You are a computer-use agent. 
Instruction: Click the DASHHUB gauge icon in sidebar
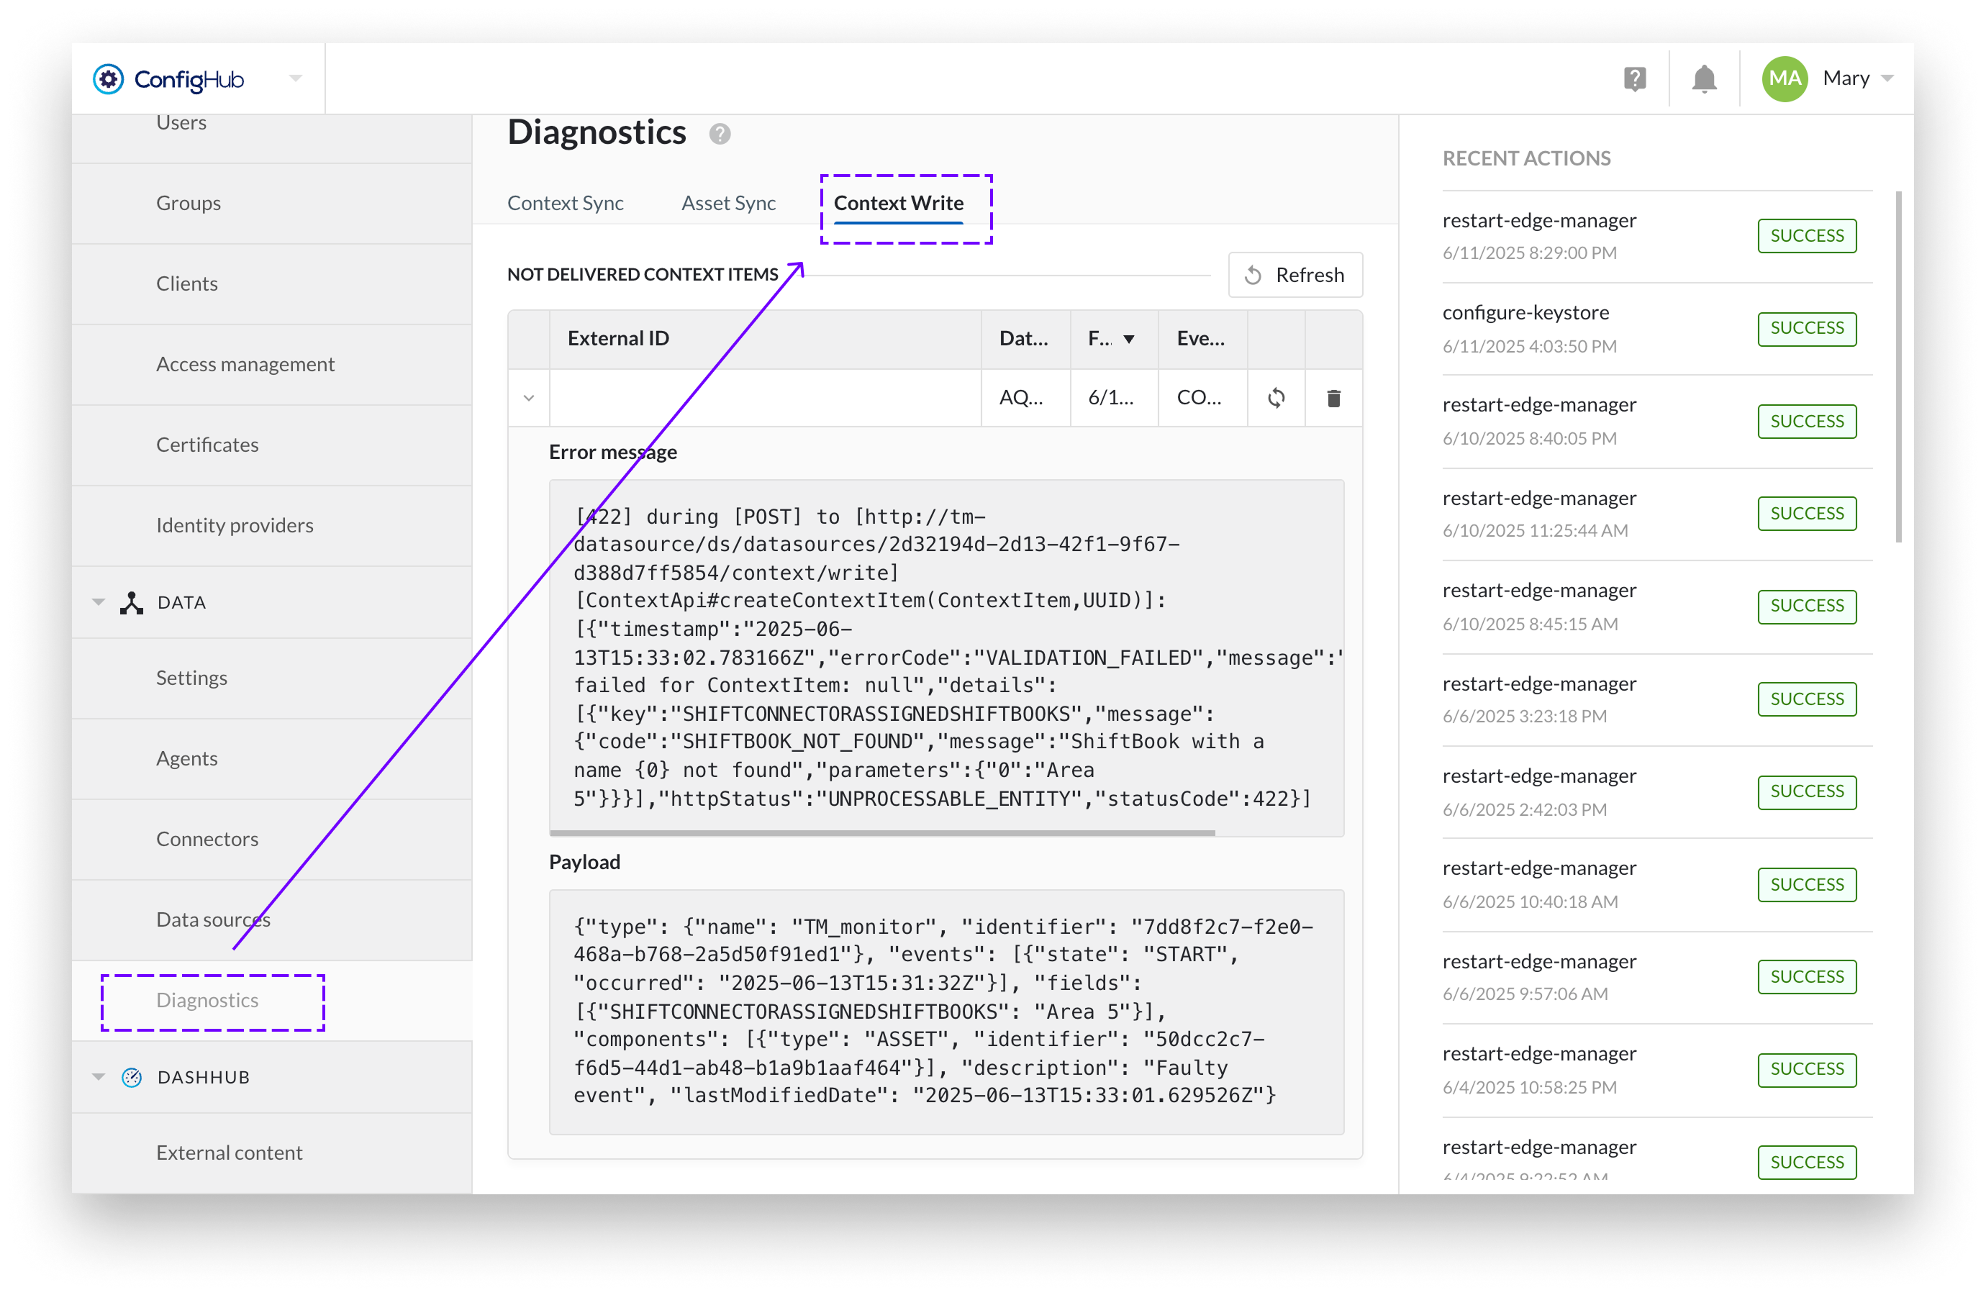click(x=132, y=1077)
